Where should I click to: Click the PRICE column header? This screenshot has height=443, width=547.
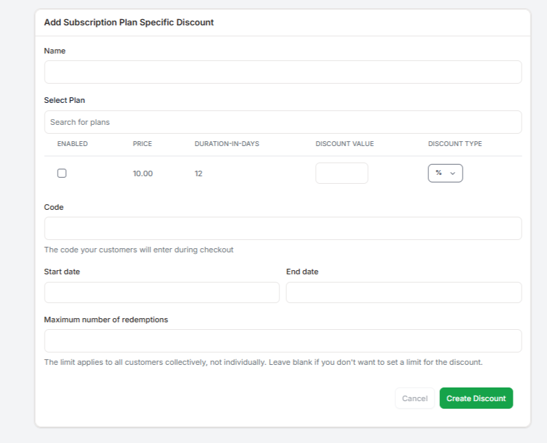click(x=142, y=144)
